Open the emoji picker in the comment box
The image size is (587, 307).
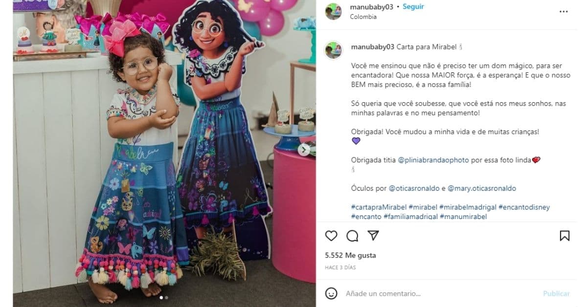pyautogui.click(x=331, y=293)
